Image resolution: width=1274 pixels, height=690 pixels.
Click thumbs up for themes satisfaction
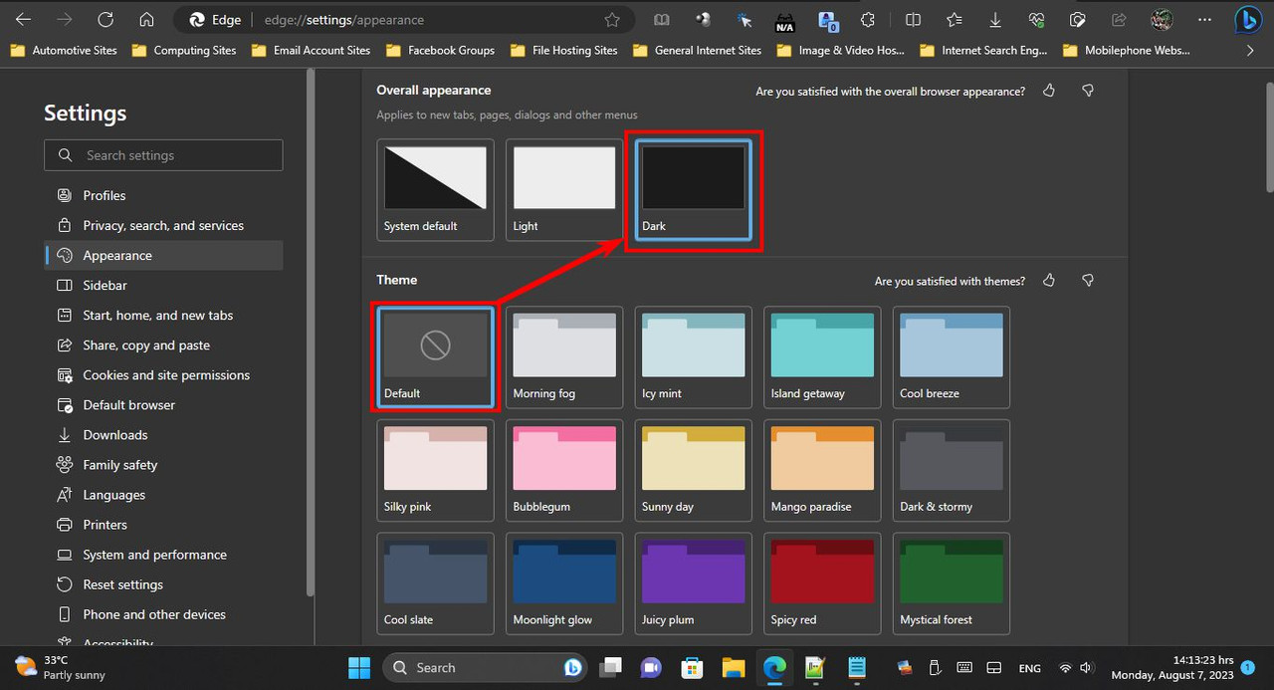1049,281
